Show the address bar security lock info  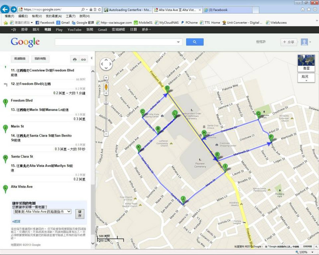point(91,10)
